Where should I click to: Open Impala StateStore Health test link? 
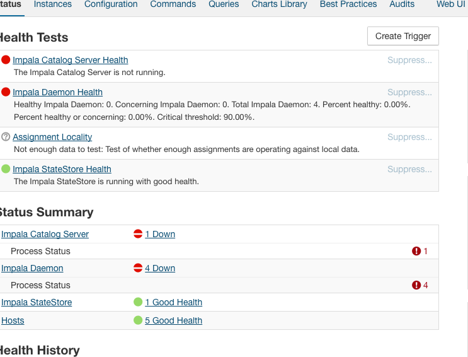62,169
